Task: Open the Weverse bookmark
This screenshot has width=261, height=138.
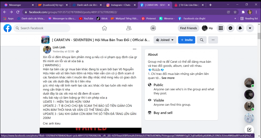Action: click(x=167, y=19)
